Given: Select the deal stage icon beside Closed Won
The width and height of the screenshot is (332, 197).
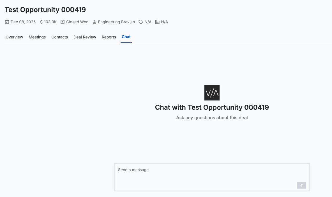Looking at the screenshot, I should point(62,22).
